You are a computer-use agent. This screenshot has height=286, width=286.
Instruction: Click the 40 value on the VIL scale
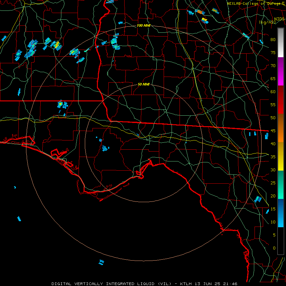[273, 144]
